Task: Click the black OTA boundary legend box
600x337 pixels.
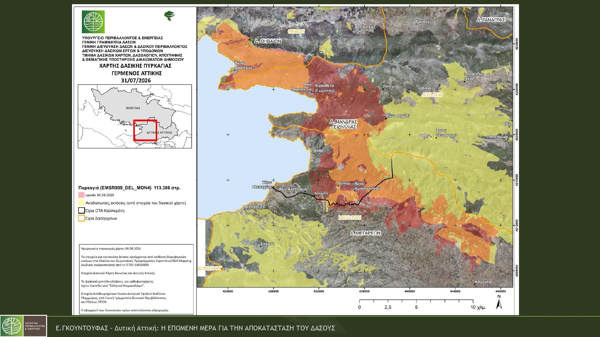Action: [x=81, y=211]
